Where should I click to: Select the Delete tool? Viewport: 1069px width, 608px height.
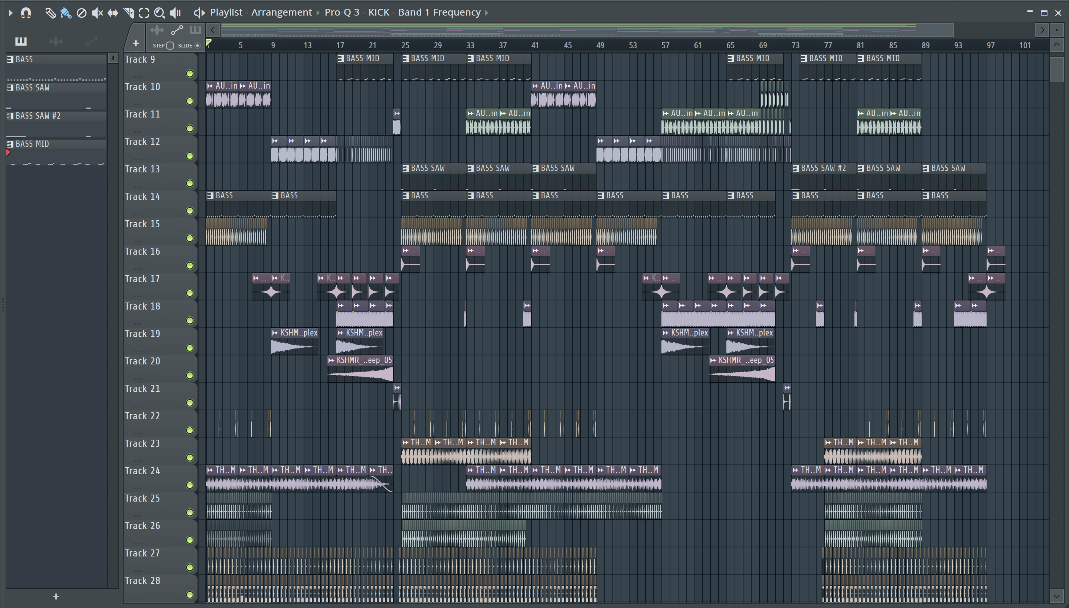[x=82, y=13]
